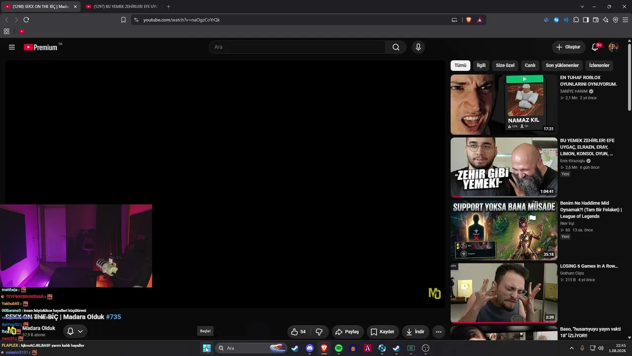Dislike the video with the thumbs-down button
This screenshot has width=632, height=356.
(x=319, y=332)
